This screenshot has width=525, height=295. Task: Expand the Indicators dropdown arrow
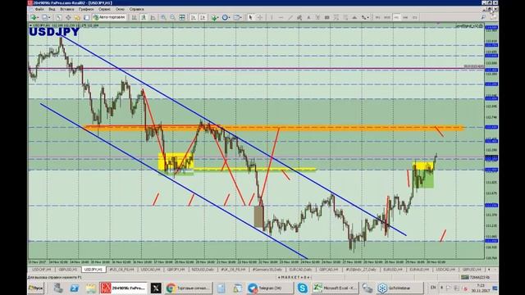[218, 17]
